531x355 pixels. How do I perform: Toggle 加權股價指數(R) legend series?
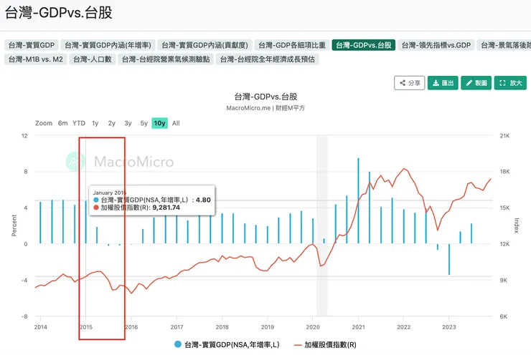pos(325,344)
